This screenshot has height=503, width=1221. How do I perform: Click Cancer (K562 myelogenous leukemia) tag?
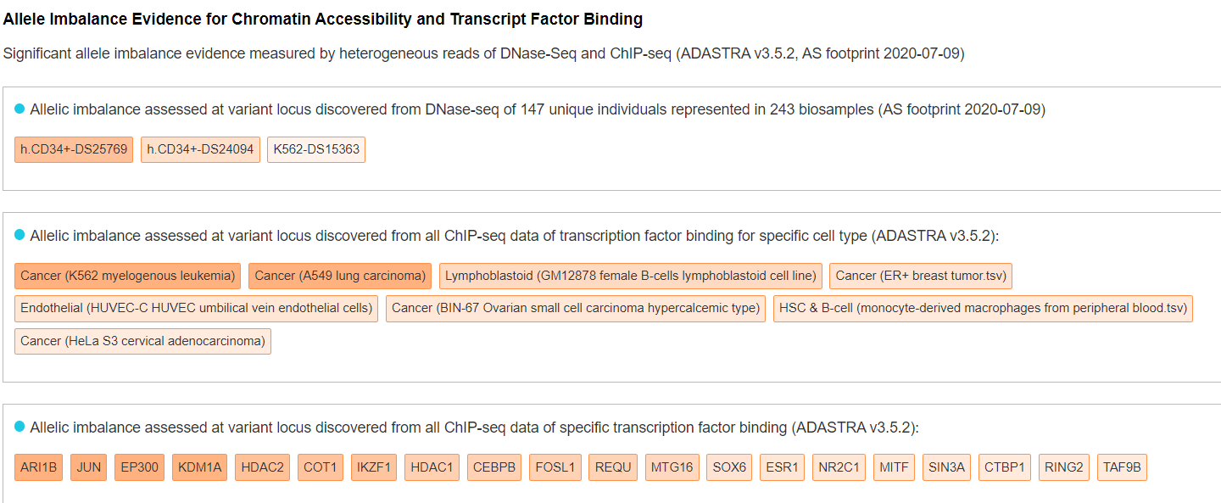(x=128, y=276)
